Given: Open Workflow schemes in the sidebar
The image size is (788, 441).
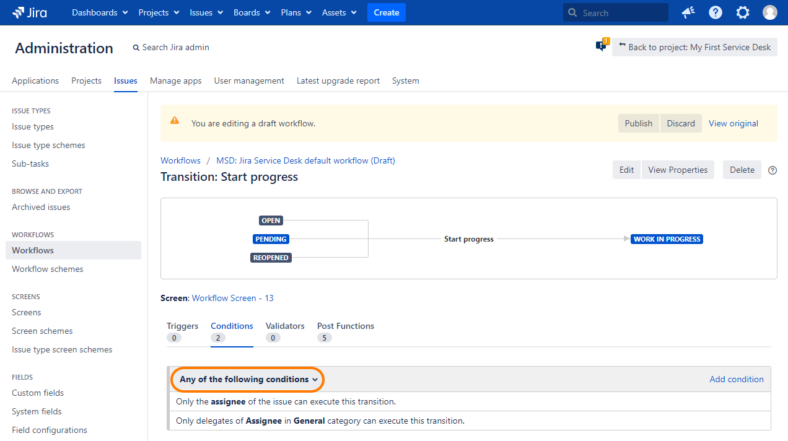Looking at the screenshot, I should point(48,269).
